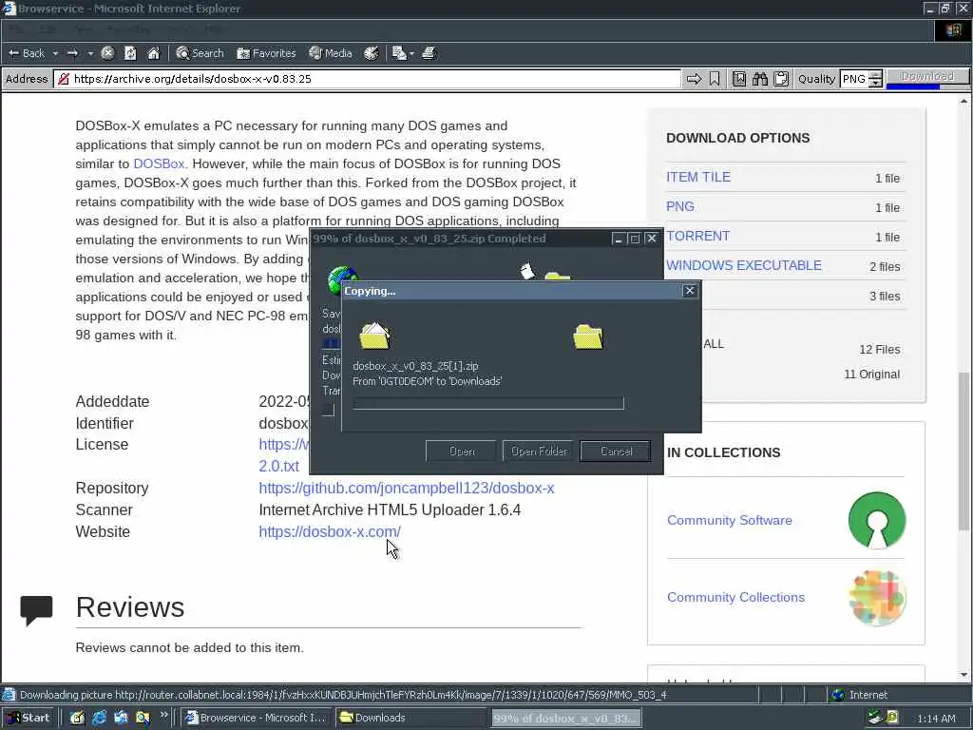The height and width of the screenshot is (730, 973).
Task: Click the network tray icon
Action: click(874, 718)
